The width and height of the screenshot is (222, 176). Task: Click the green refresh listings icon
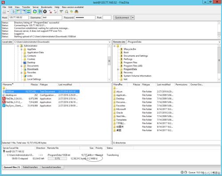click(x=35, y=12)
